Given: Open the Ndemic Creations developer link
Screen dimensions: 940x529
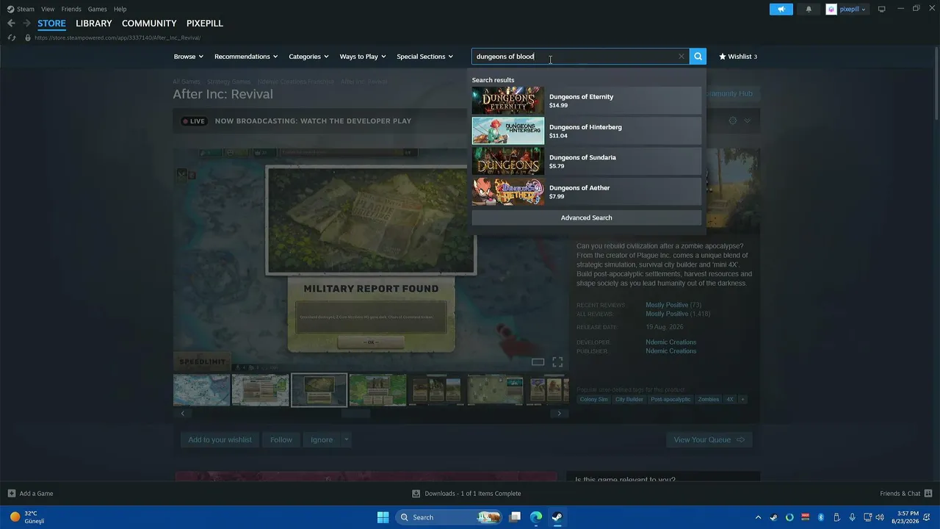Looking at the screenshot, I should 671,342.
